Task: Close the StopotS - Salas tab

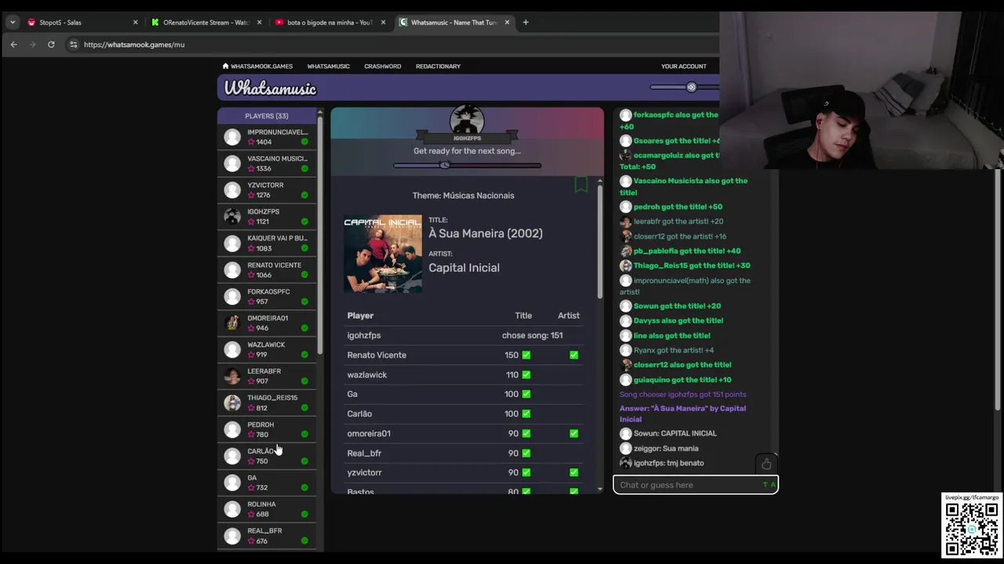Action: [135, 22]
